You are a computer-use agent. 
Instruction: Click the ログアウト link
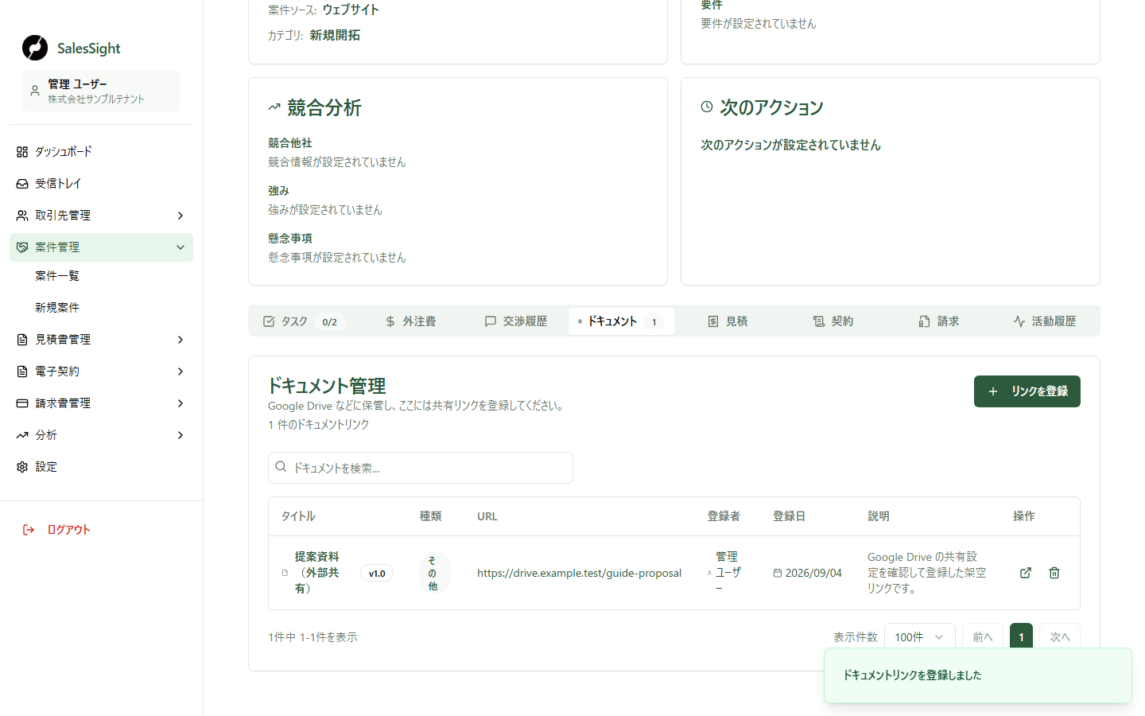(x=68, y=530)
